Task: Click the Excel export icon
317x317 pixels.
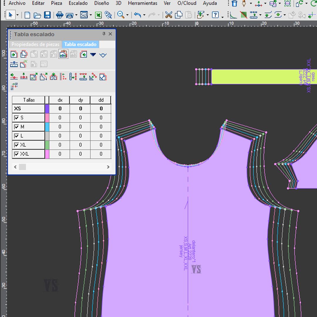Action: click(98, 15)
